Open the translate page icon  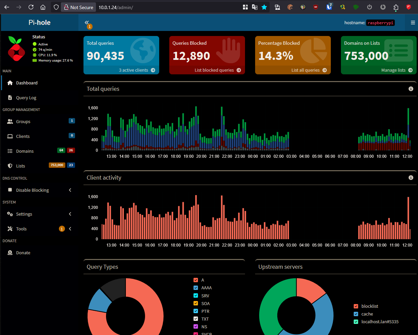(255, 7)
